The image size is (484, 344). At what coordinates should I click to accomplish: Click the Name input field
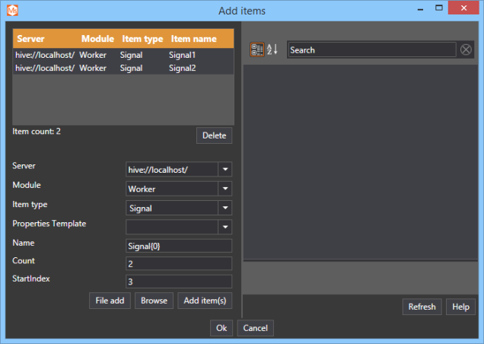(x=178, y=246)
